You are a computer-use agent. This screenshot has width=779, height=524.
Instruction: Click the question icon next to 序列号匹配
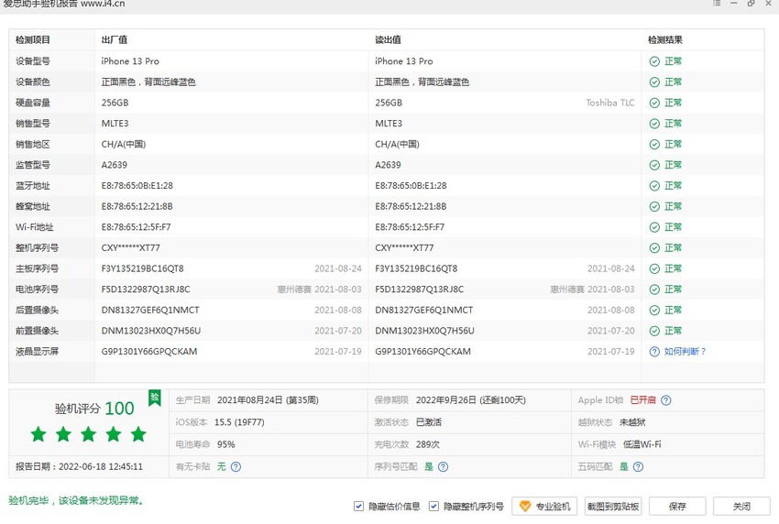[444, 467]
